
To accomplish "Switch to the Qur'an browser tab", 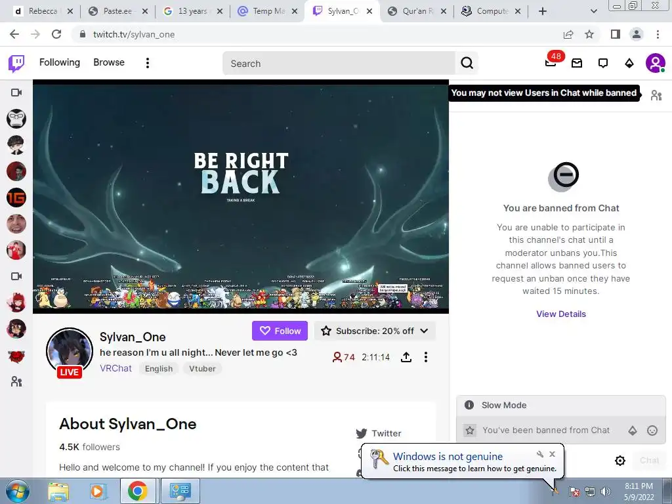I will (x=417, y=11).
